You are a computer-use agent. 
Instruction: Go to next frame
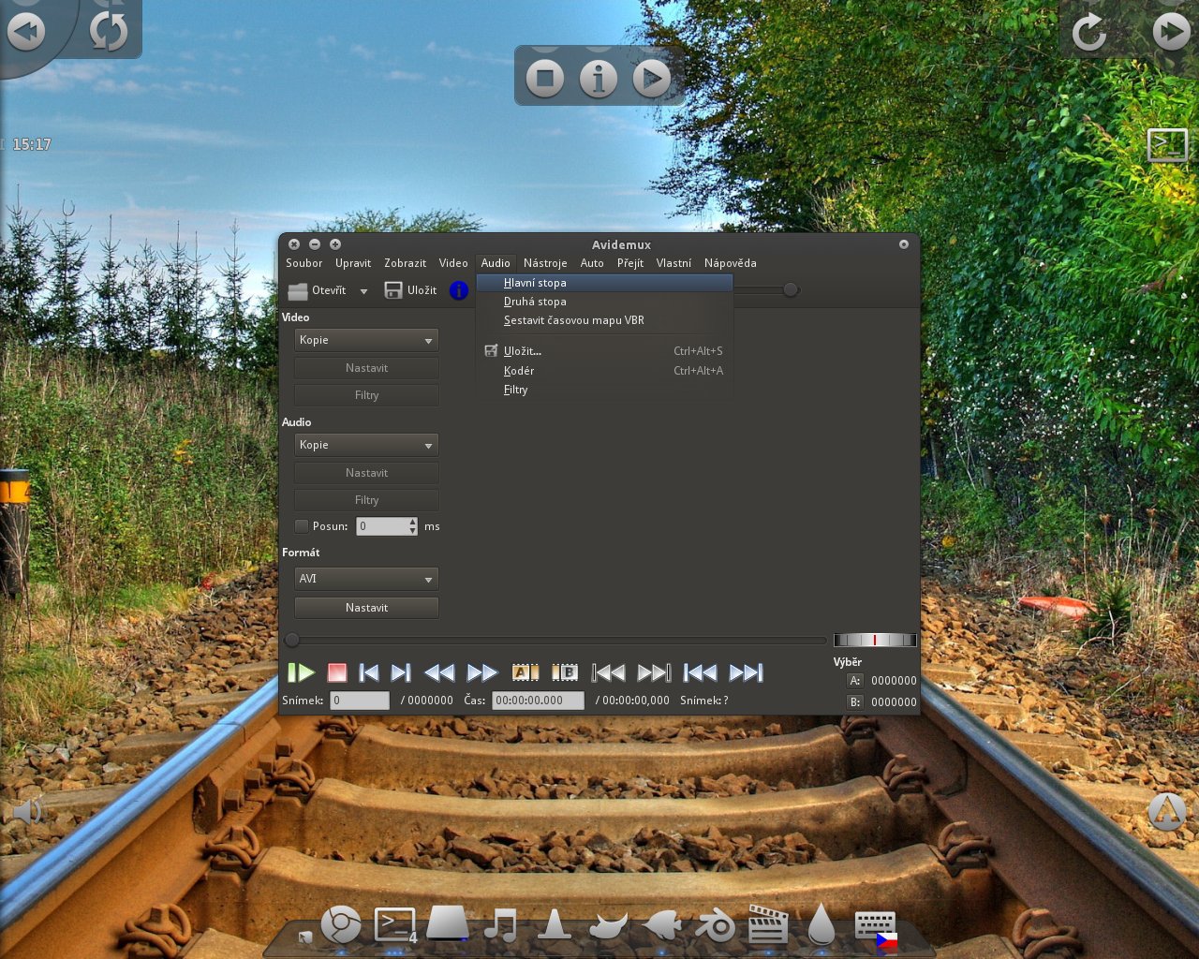pos(401,672)
